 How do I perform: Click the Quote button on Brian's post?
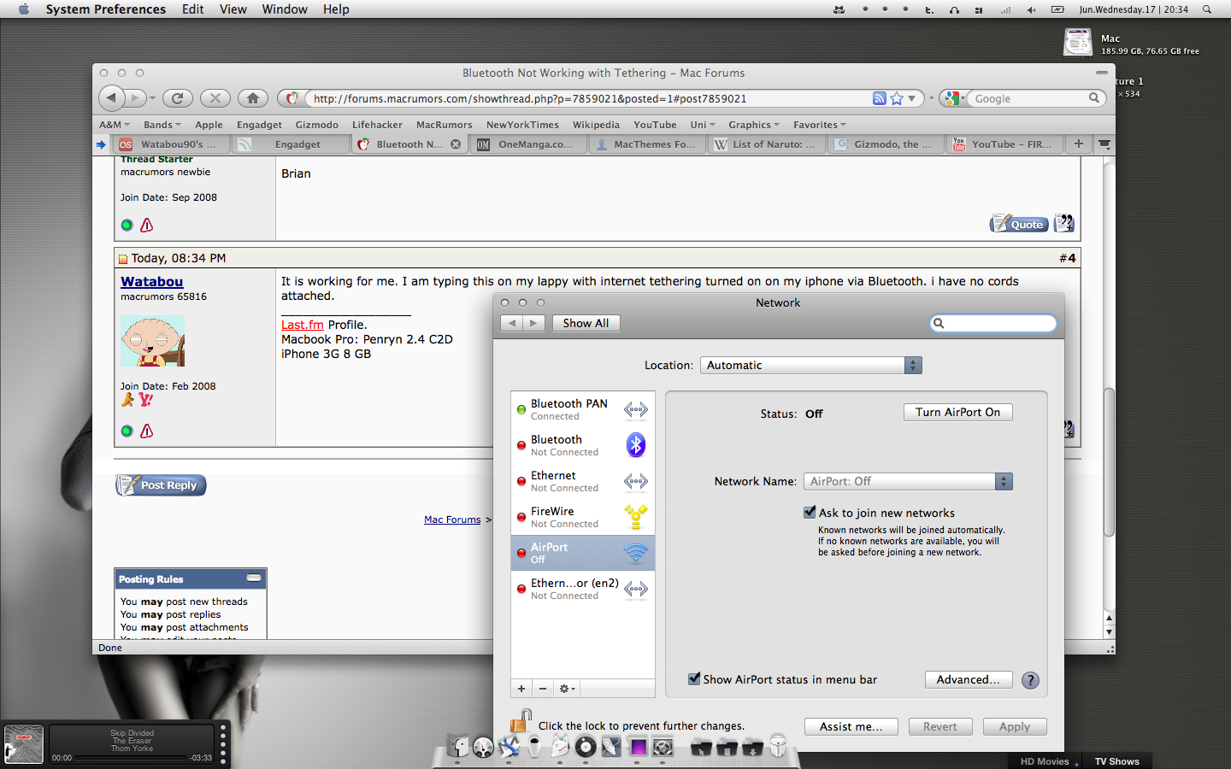tap(1018, 224)
